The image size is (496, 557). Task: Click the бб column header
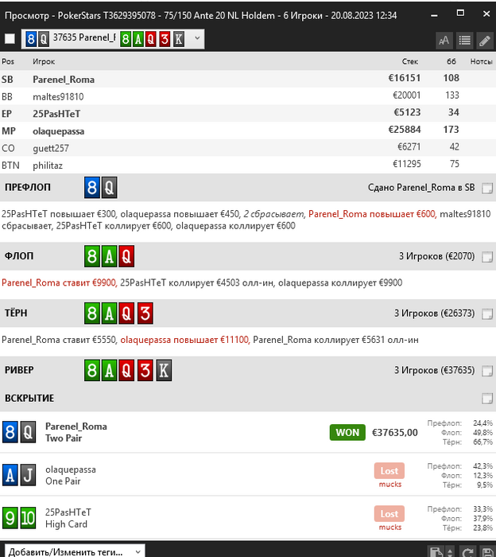[451, 61]
